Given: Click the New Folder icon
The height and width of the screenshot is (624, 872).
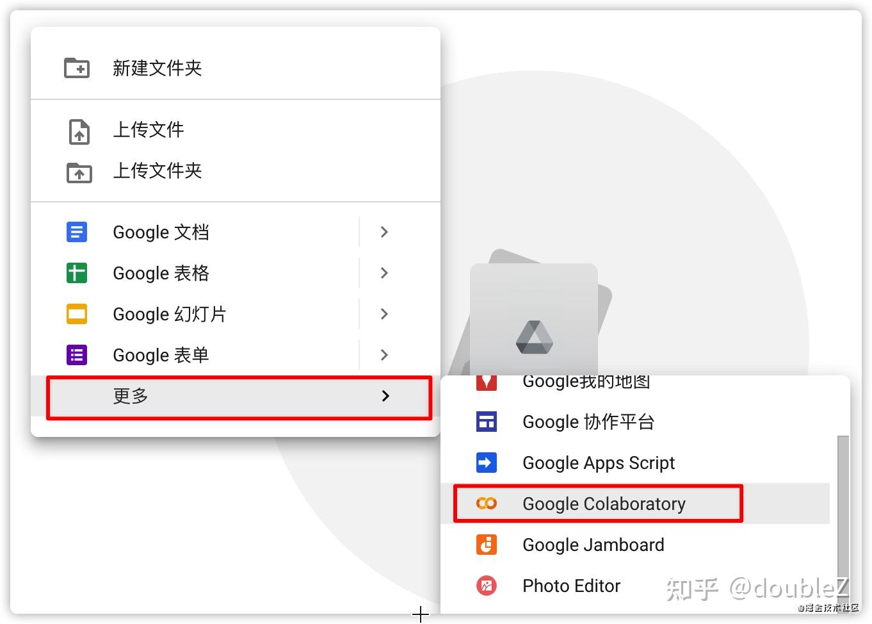Looking at the screenshot, I should click(76, 68).
